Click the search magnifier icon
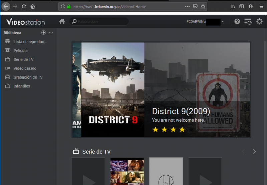Screen dimensions: 267x185 click(74, 21)
